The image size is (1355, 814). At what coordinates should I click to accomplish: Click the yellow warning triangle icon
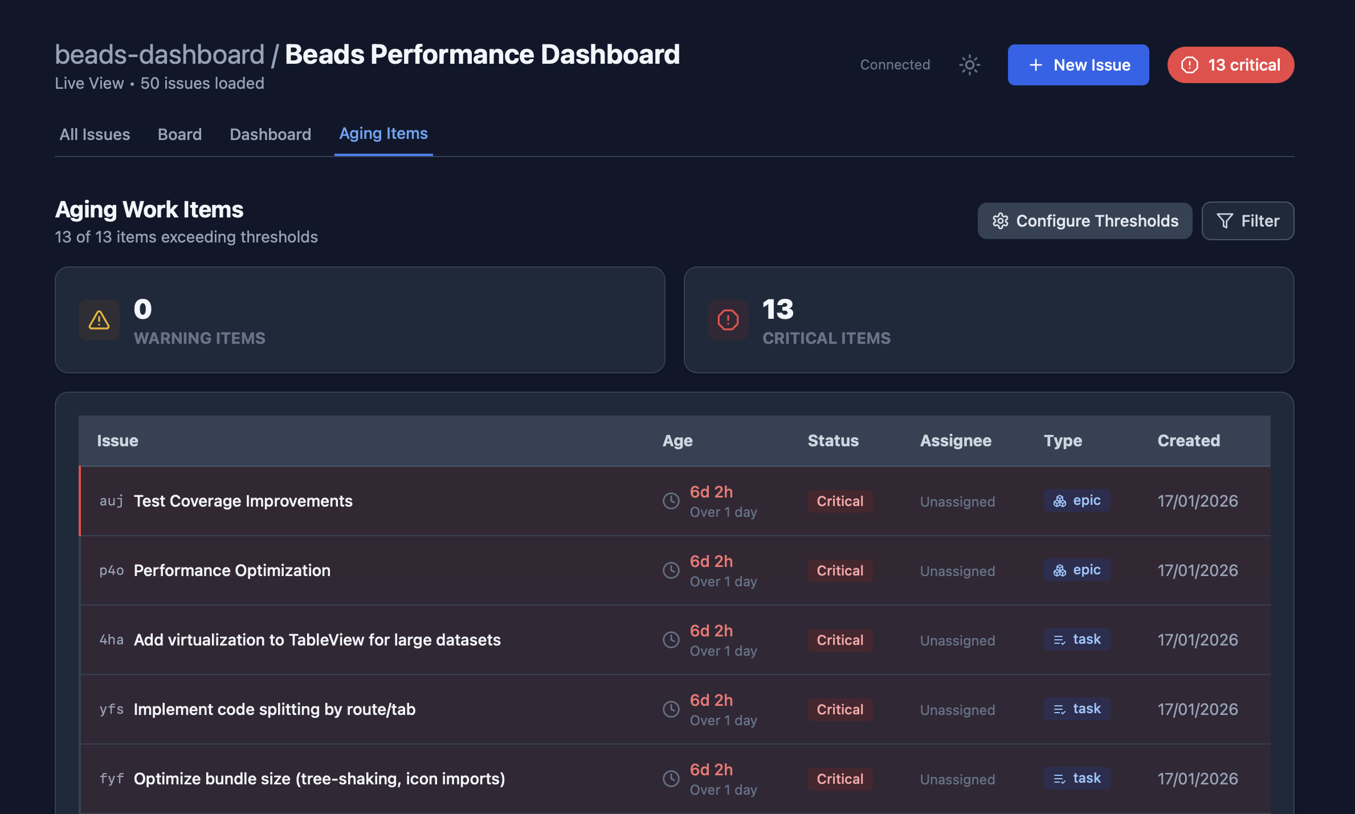click(x=99, y=320)
